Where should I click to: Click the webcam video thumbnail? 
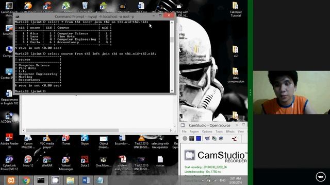[291, 92]
